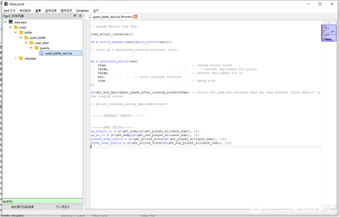
Task: Click the battle_manager:new code line
Action: [131, 42]
